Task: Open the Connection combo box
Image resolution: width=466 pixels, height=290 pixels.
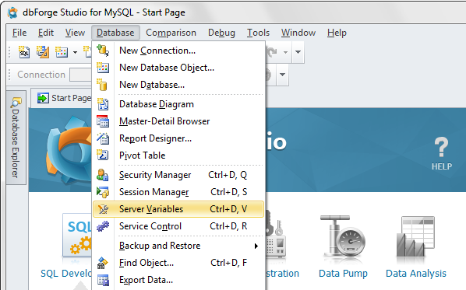Action: (x=80, y=75)
